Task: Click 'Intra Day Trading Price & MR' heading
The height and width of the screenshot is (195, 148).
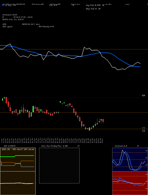Action: click(54, 146)
